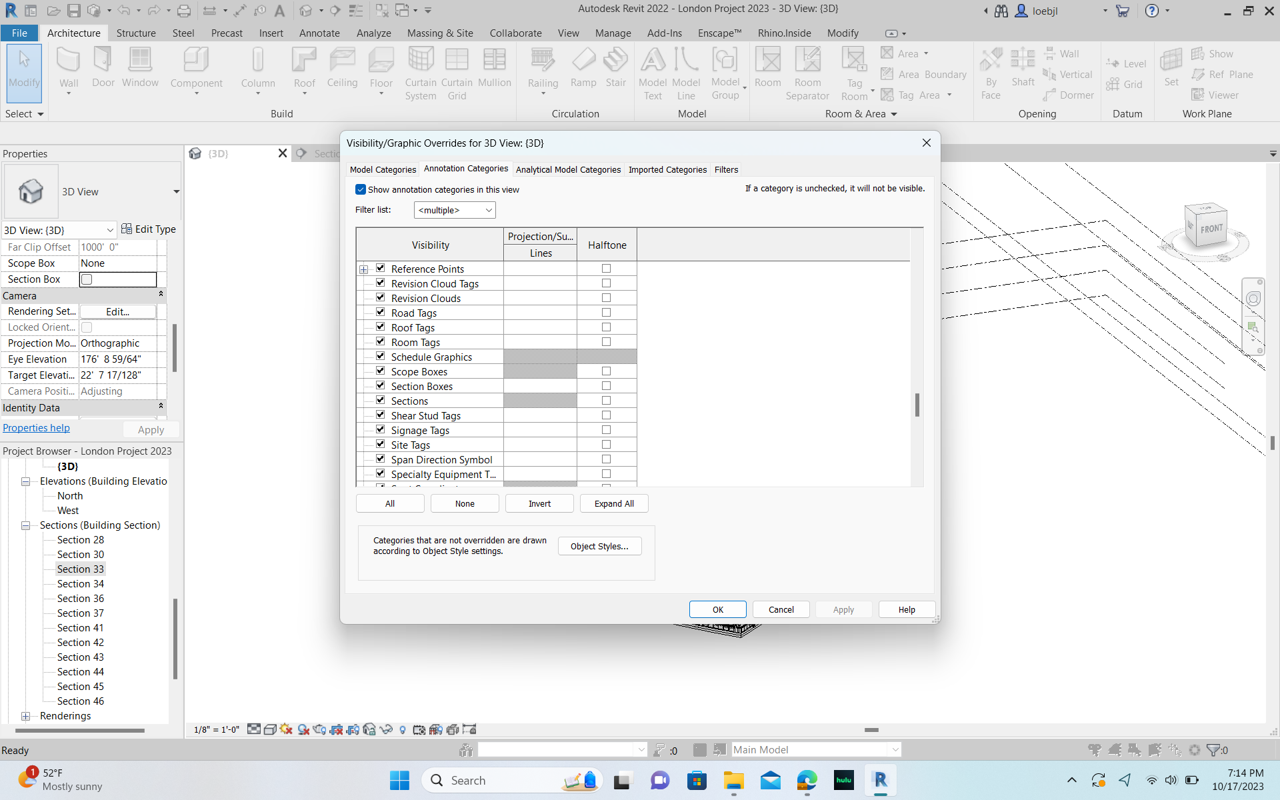The image size is (1280, 800).
Task: Select the Level tool in Datum panel
Action: 1127,63
